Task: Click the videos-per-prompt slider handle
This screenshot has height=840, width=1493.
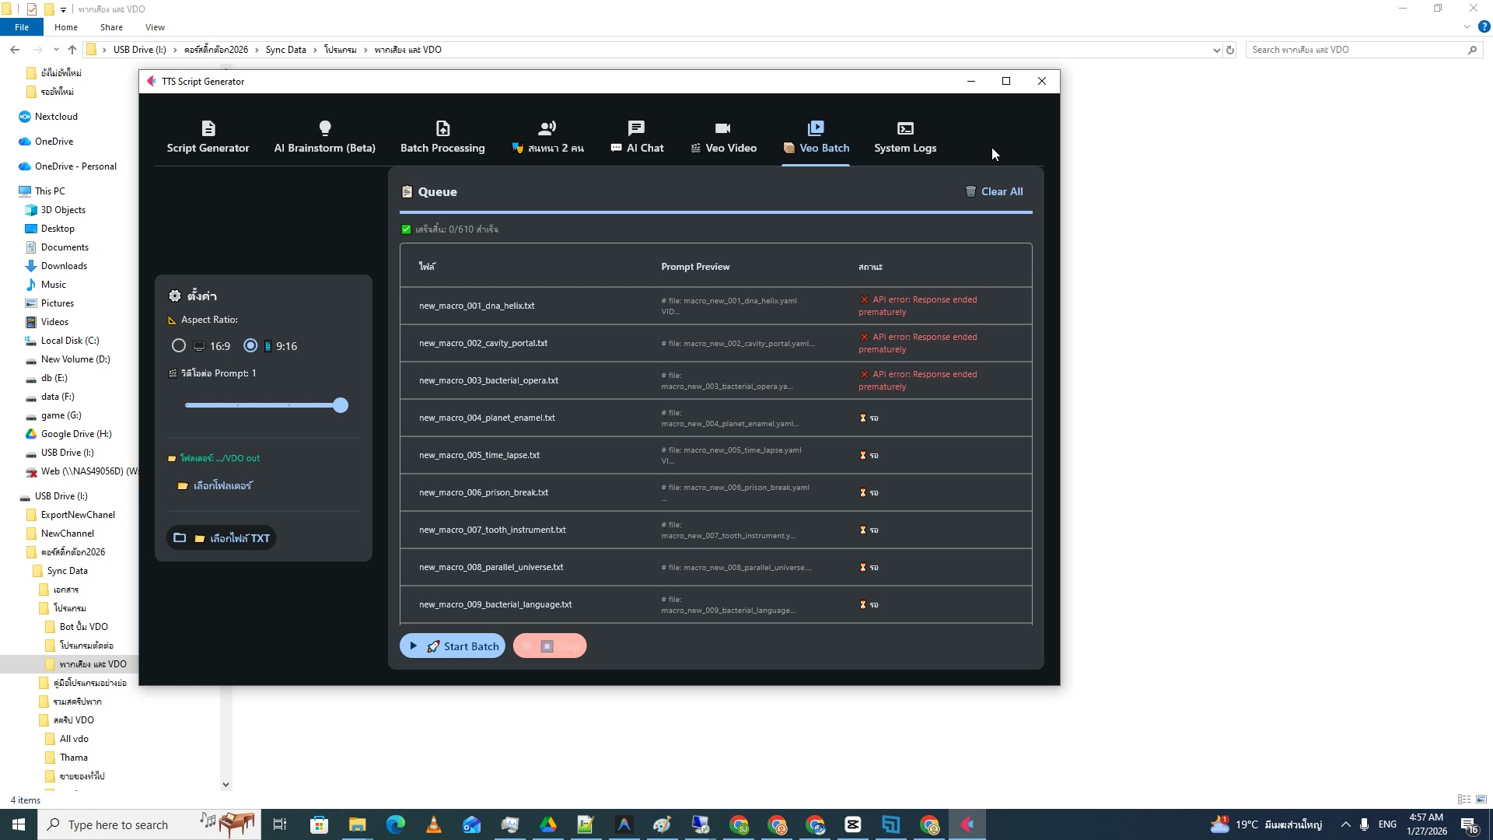Action: 341,405
